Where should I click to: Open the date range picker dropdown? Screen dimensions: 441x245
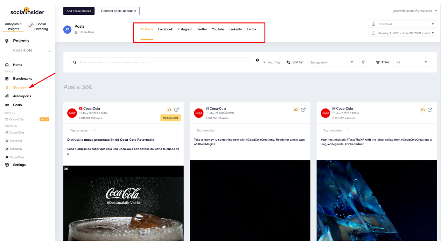tap(403, 33)
